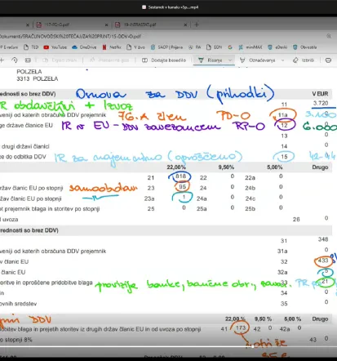Screen dimensions: 337x361
Task: Open the Netflix bookmark
Action: pyautogui.click(x=112, y=47)
